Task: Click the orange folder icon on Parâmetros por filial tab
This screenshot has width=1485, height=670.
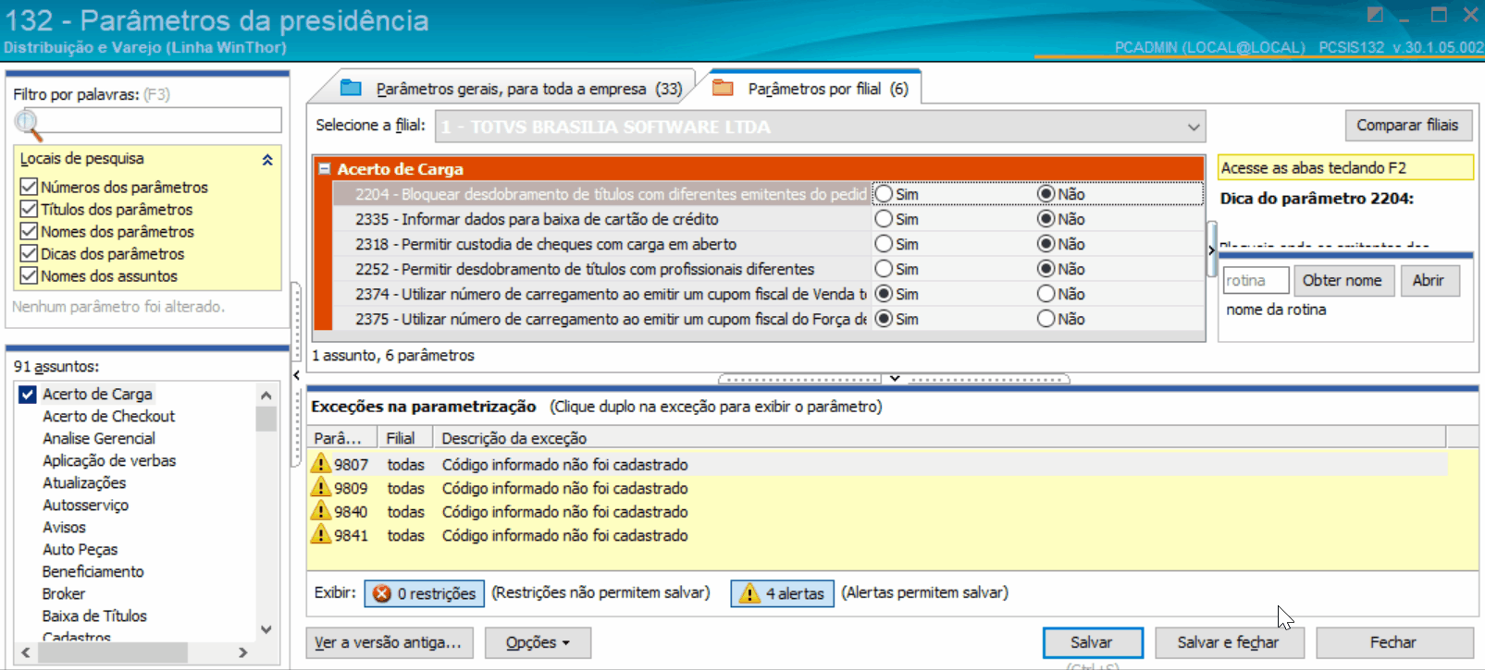Action: click(723, 88)
